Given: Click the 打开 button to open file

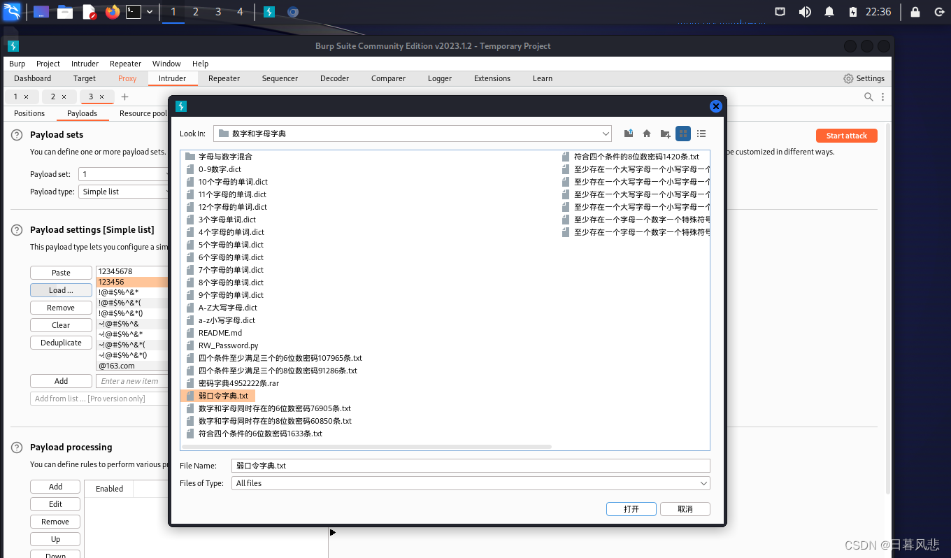Looking at the screenshot, I should point(631,508).
